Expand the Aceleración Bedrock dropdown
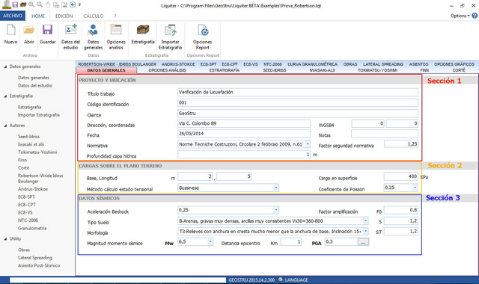Screen dimensions: 479x284 [276, 210]
